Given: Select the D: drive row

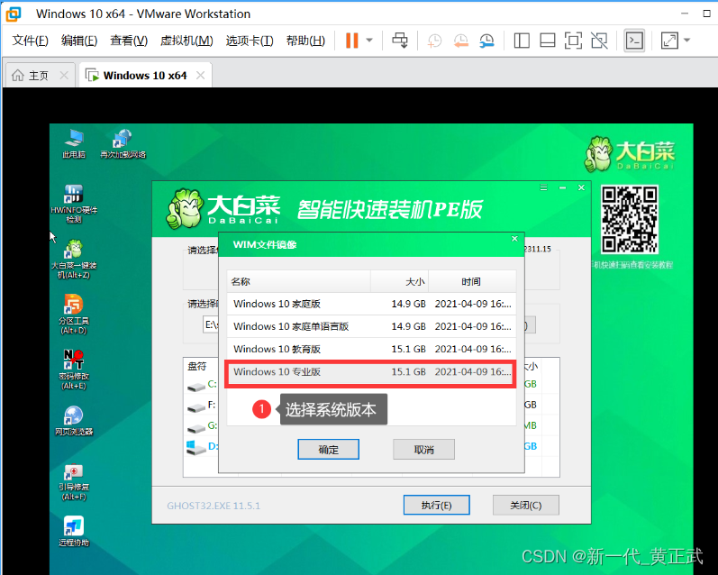Looking at the screenshot, I should [202, 446].
